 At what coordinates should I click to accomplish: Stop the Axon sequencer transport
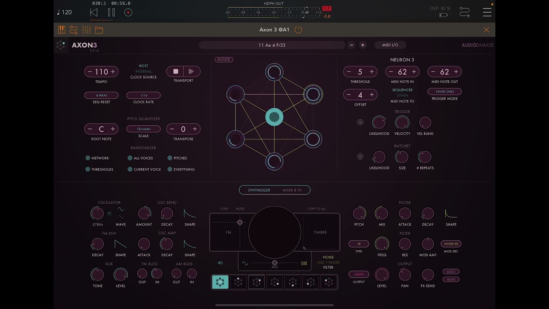[175, 72]
